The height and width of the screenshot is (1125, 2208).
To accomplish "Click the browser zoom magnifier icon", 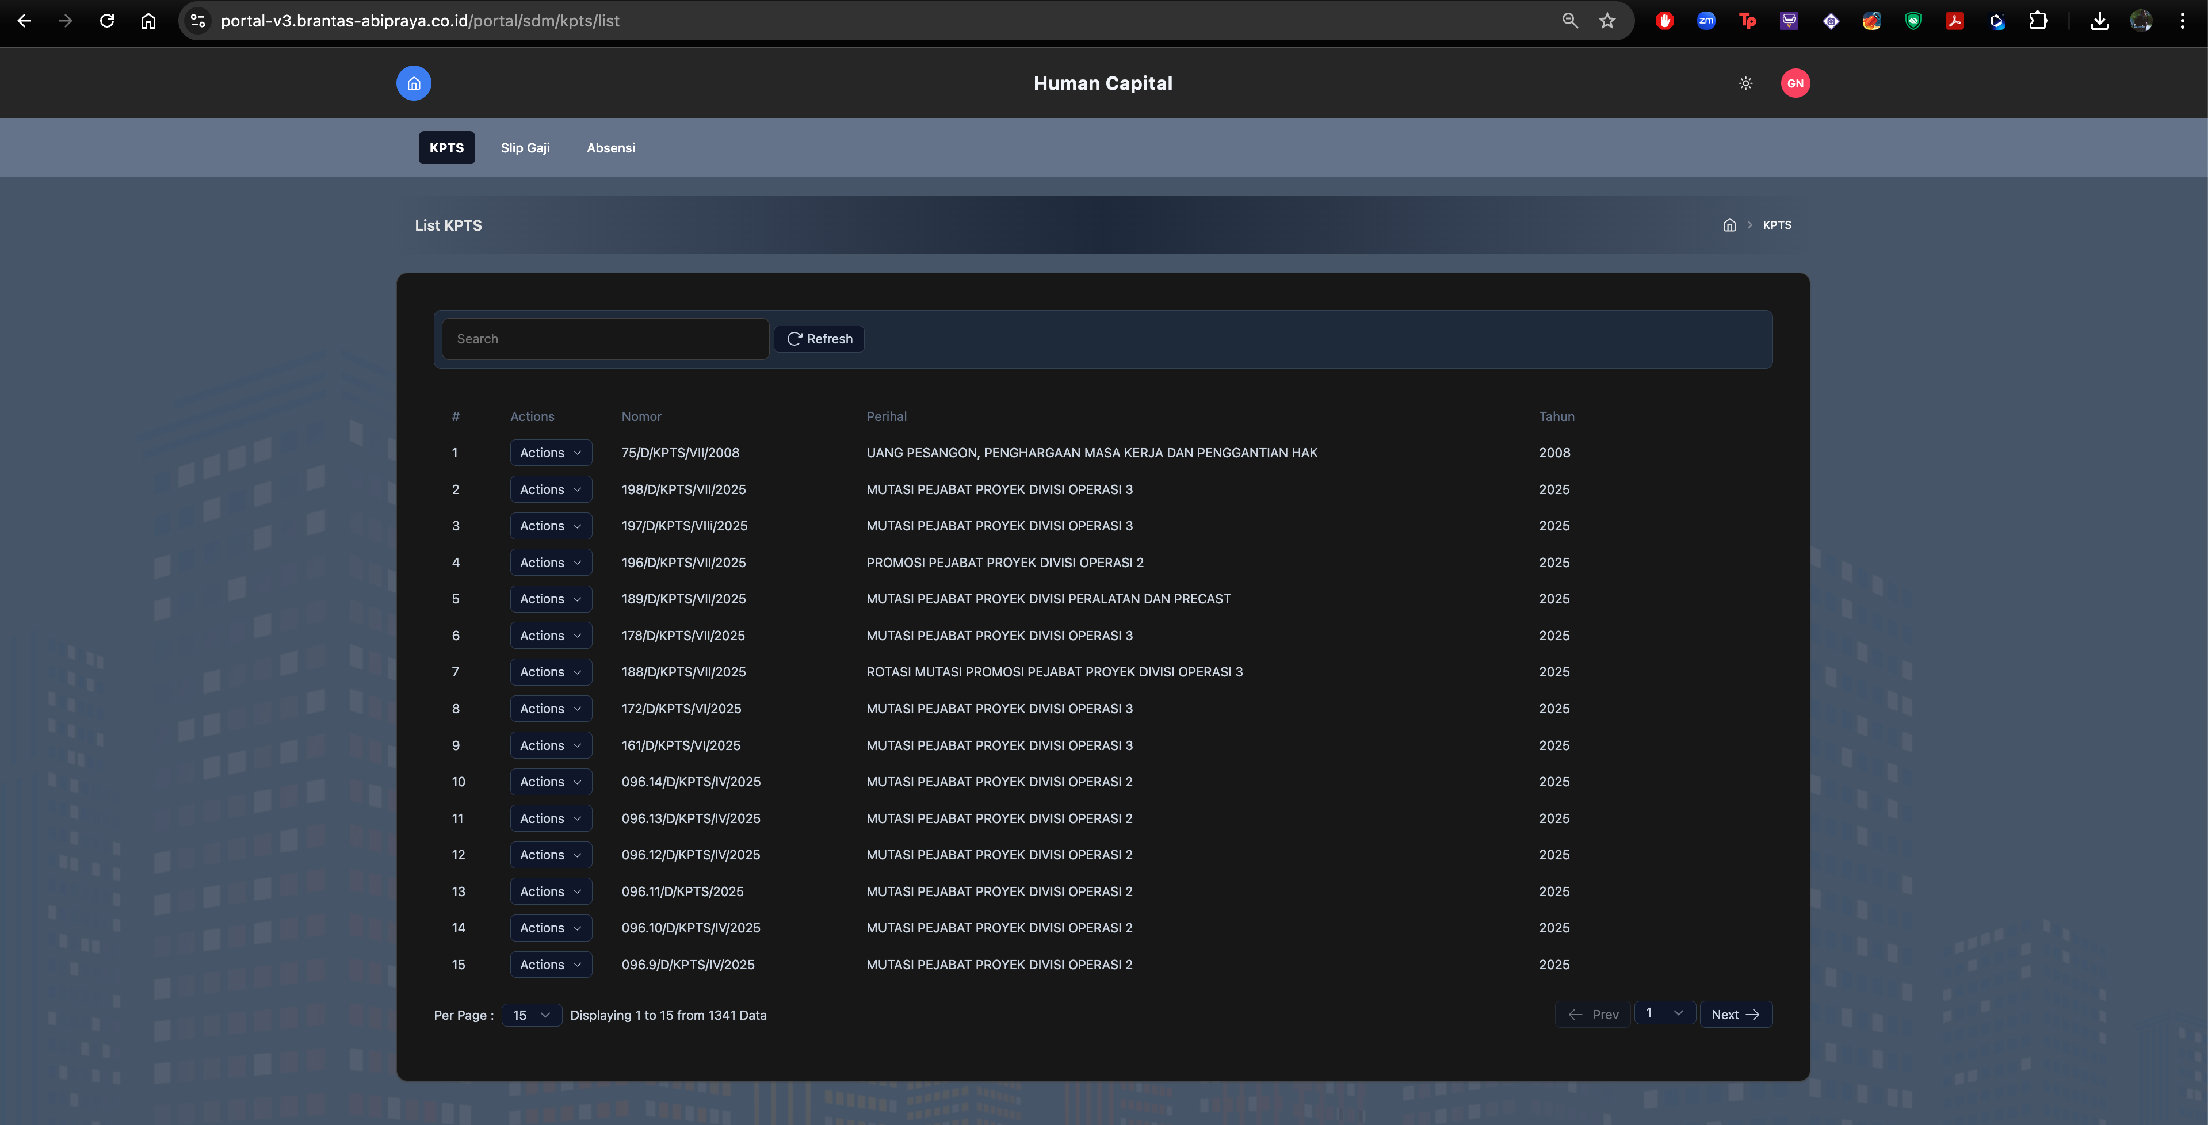I will click(x=1569, y=21).
